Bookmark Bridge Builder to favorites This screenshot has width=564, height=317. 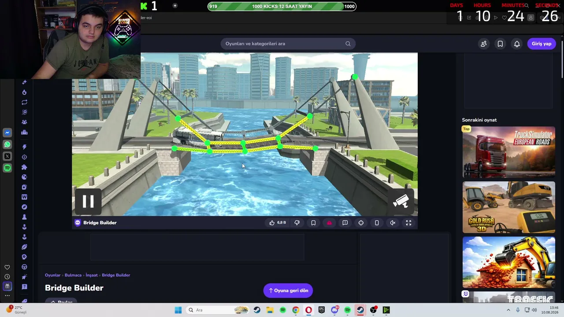(x=313, y=223)
